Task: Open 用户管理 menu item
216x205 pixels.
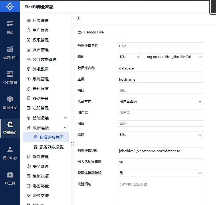Action: (46, 30)
